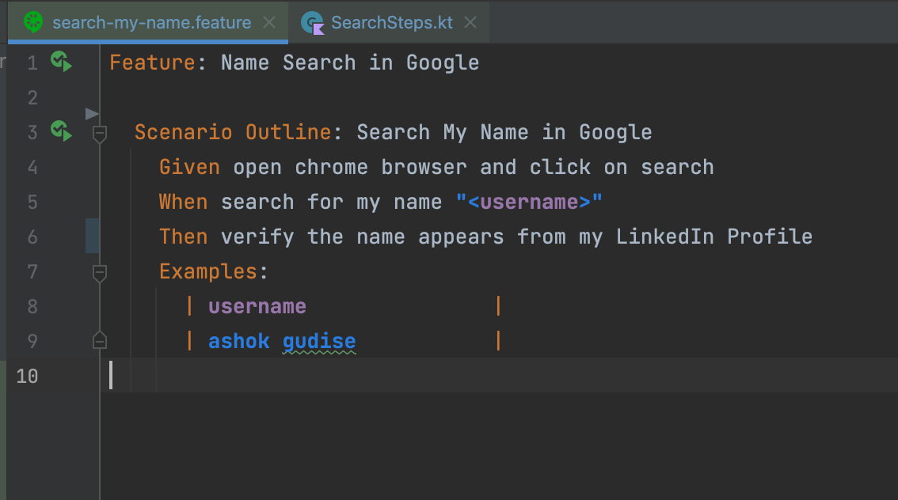Click the "ashok gudise" example value
The image size is (898, 500).
coord(281,341)
